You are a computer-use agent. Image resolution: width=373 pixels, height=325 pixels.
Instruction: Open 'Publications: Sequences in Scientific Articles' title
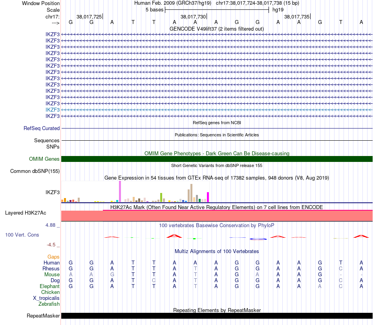217,135
